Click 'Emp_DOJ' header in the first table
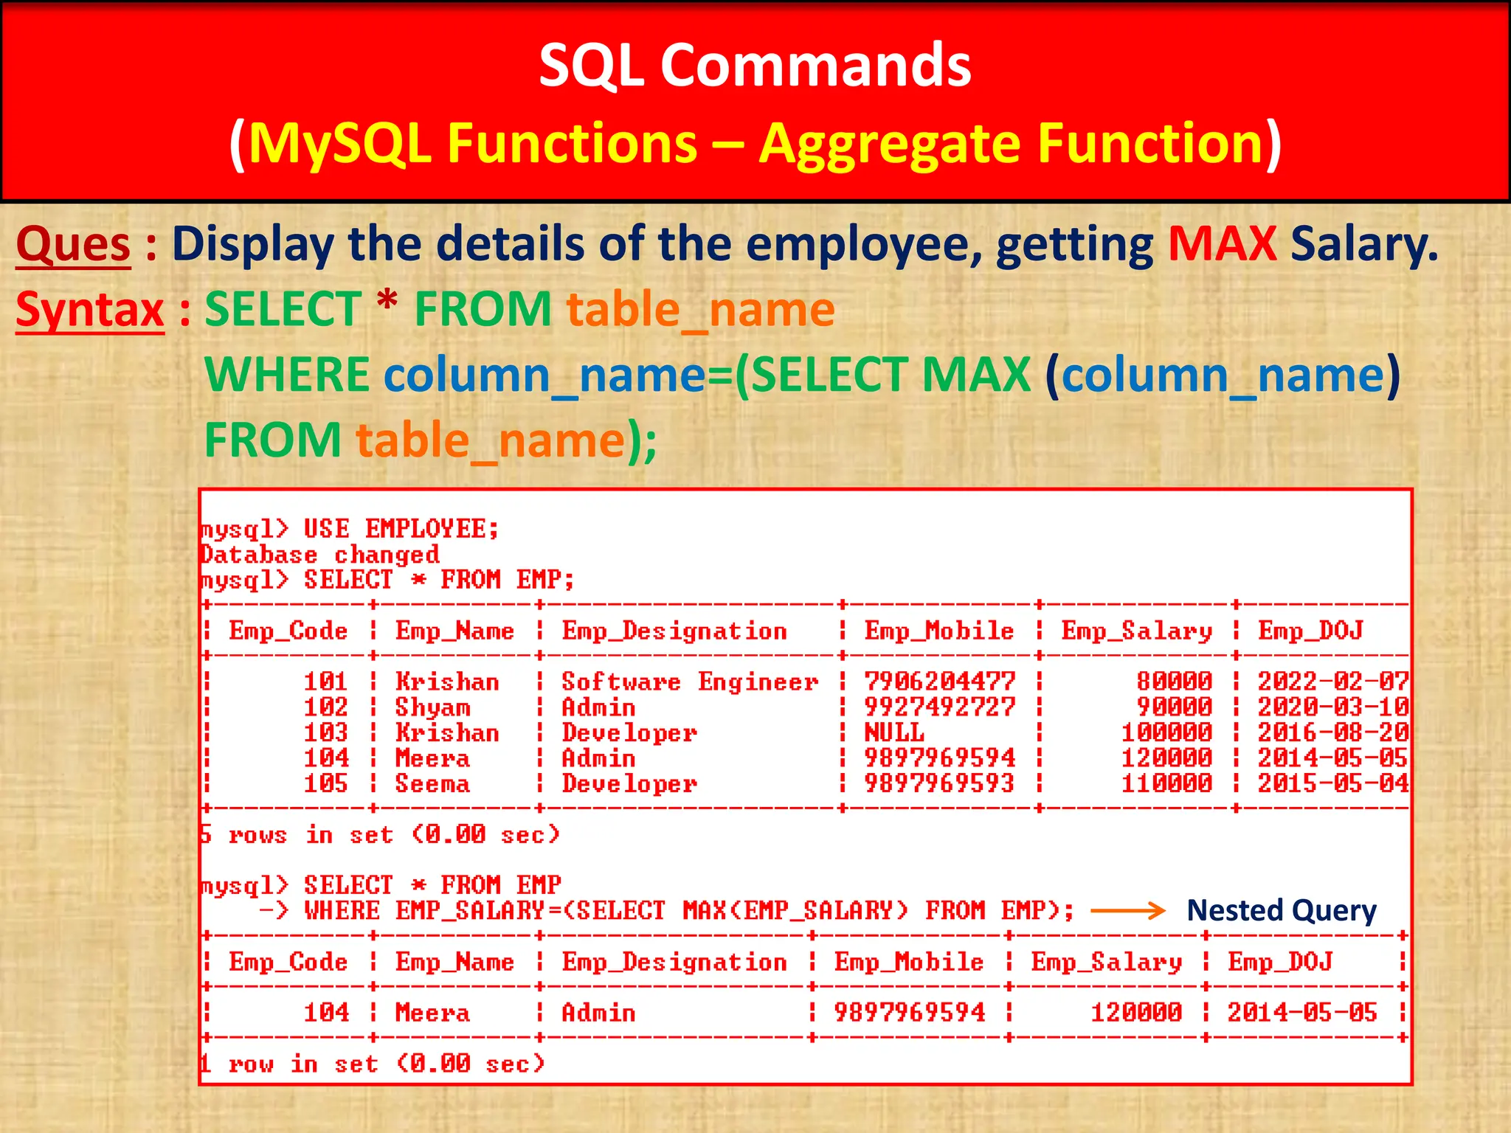 point(1310,631)
